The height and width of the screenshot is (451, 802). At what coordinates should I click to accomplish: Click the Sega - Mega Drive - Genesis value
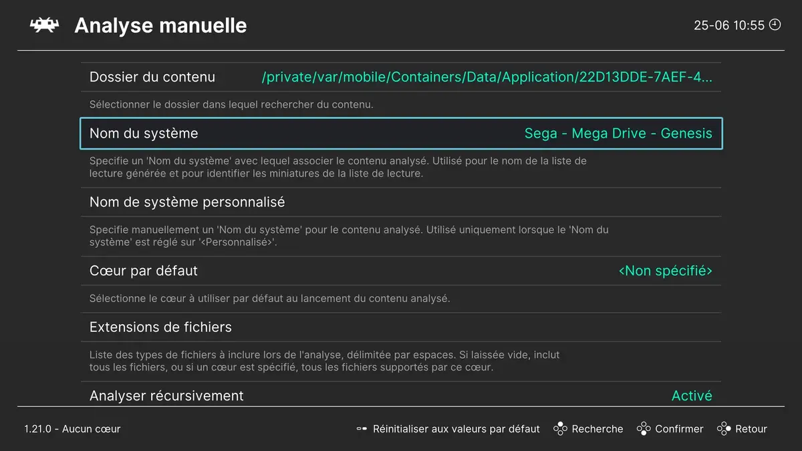(x=618, y=133)
